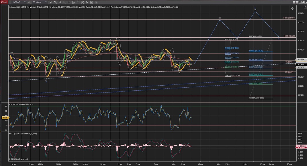Open the Data Box icon
Viewport: 307px width, 166px height.
coord(73,2)
